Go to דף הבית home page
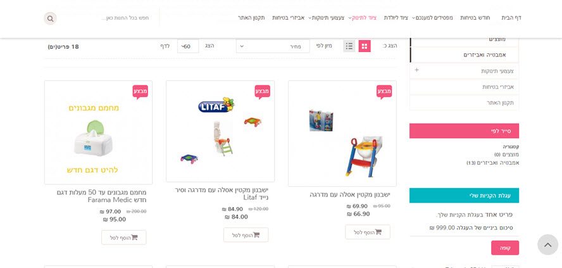562x268 pixels. click(511, 18)
